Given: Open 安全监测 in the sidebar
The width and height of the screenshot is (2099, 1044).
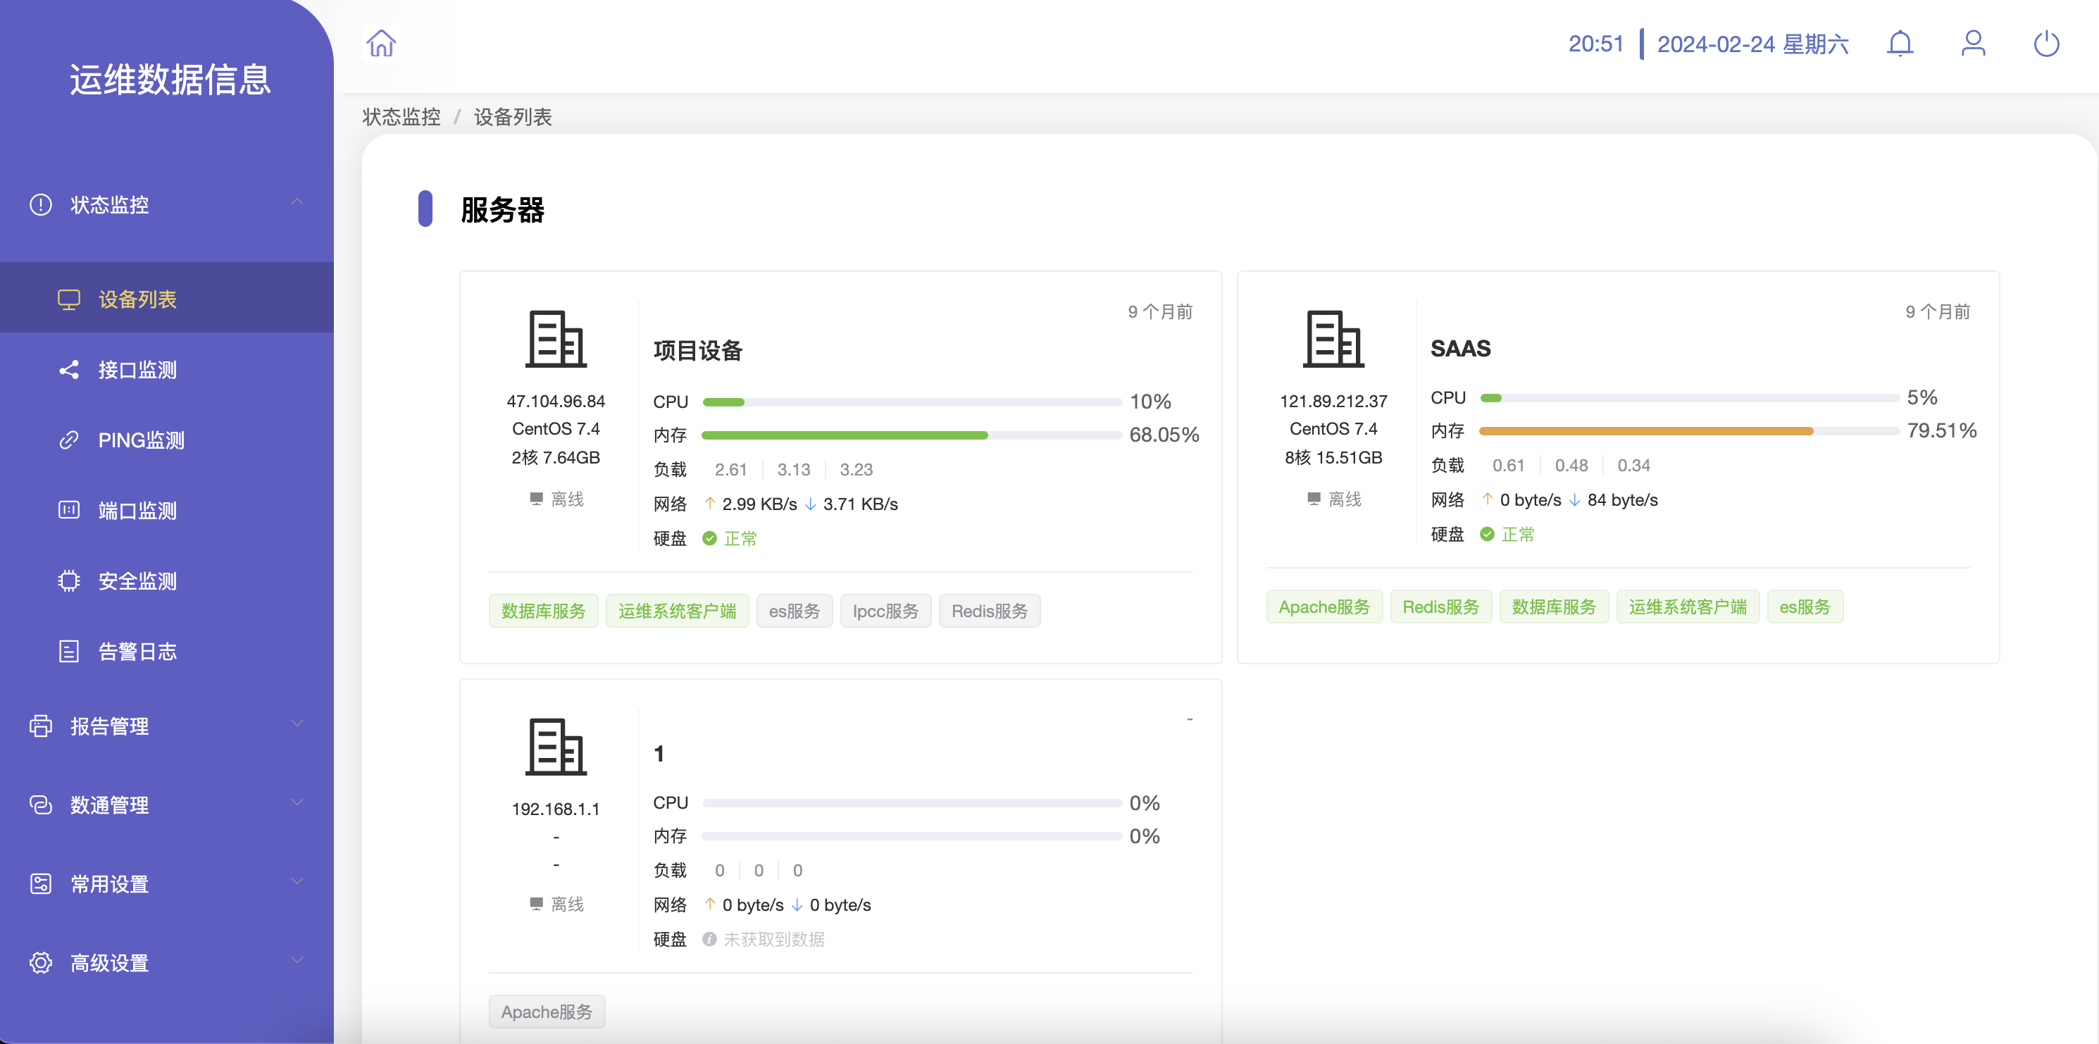Looking at the screenshot, I should click(166, 581).
